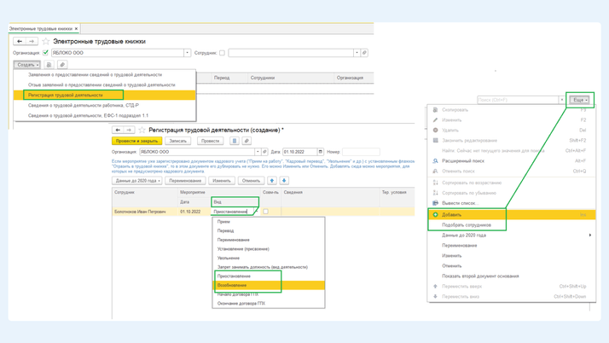
Task: Choose Возобновление in the Вид list
Action: tap(232, 285)
